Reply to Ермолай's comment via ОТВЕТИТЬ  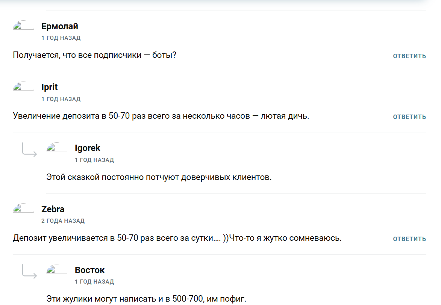pyautogui.click(x=409, y=56)
